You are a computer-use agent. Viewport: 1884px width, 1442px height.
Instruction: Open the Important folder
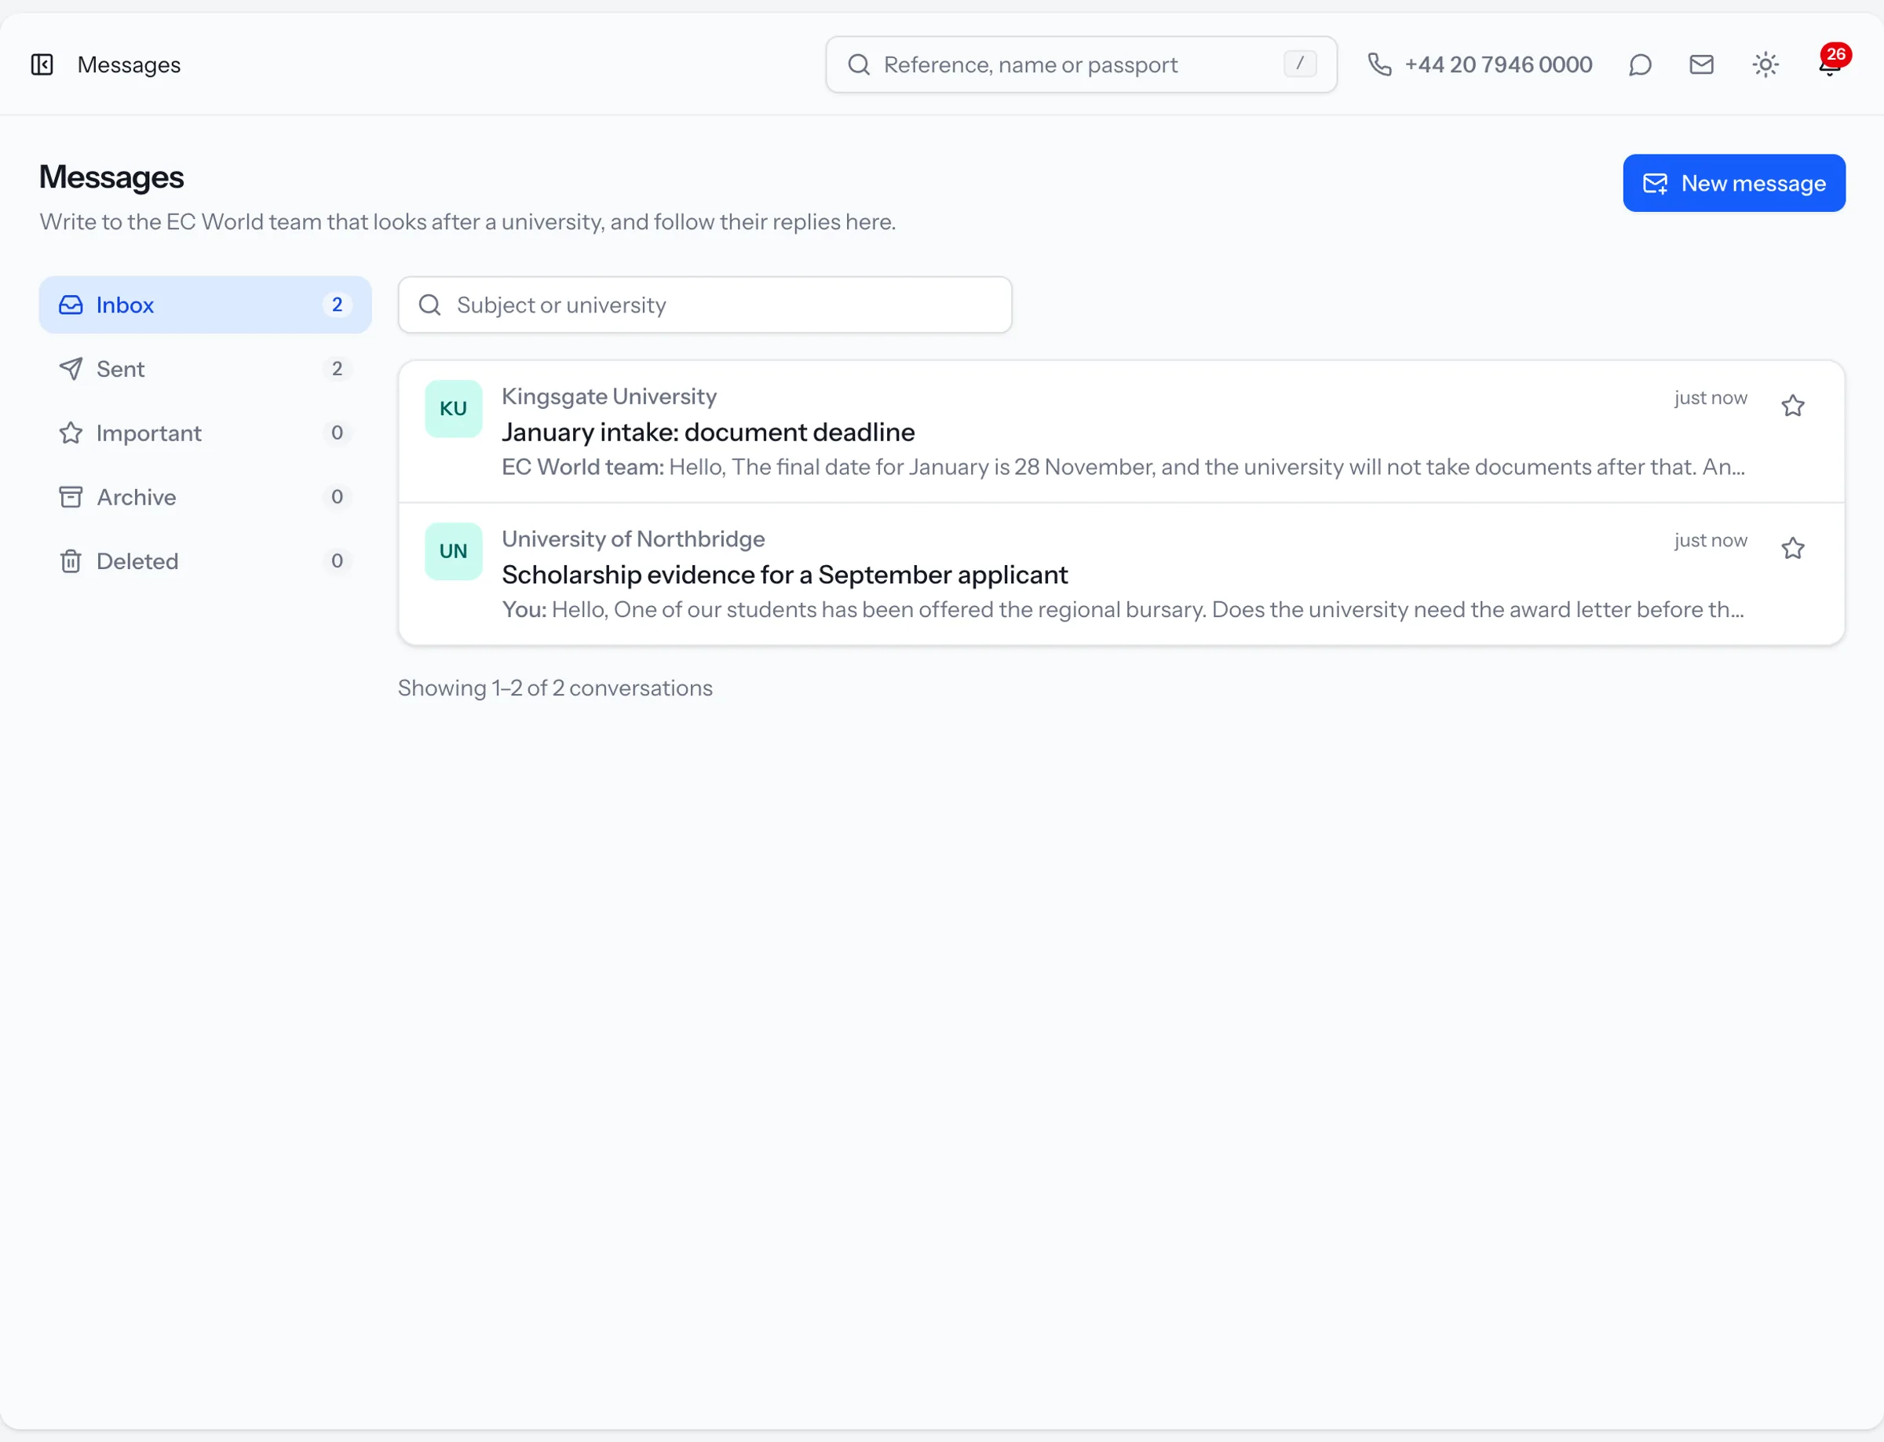tap(205, 433)
